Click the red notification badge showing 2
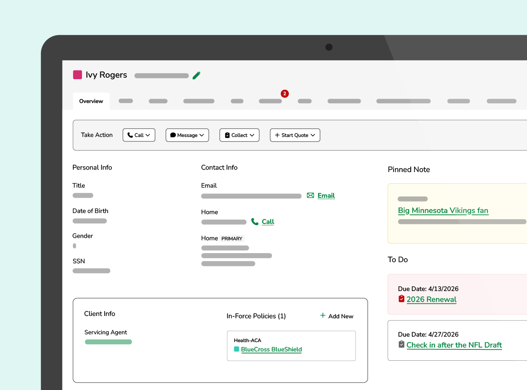This screenshot has height=390, width=527. [285, 94]
